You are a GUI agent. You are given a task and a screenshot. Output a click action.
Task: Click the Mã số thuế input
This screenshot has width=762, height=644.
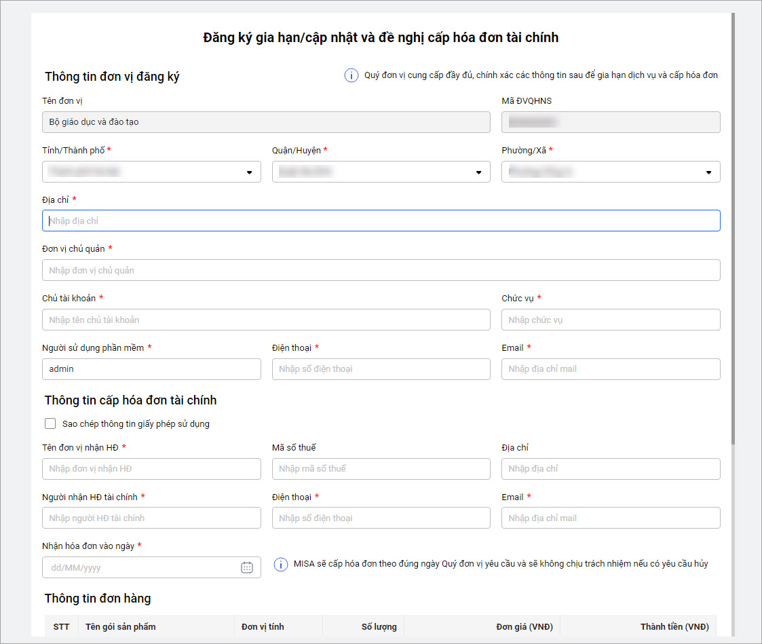coord(381,469)
